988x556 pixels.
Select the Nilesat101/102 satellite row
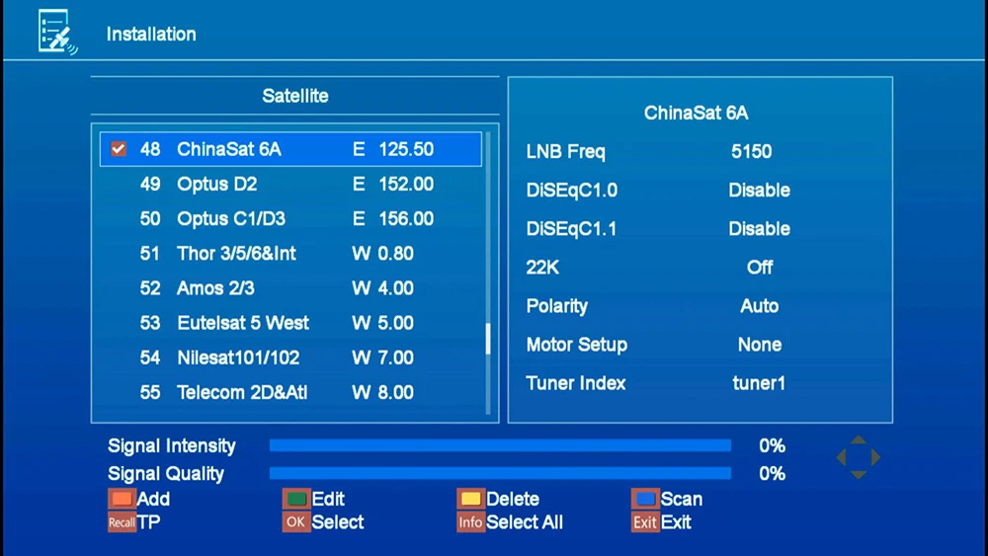(x=290, y=357)
